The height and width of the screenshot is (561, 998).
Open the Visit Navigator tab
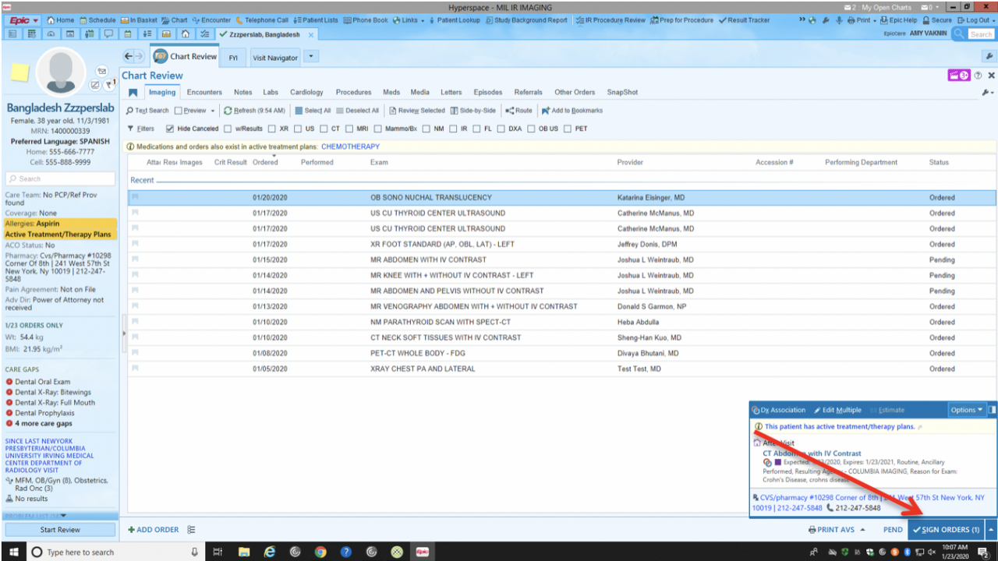(275, 58)
